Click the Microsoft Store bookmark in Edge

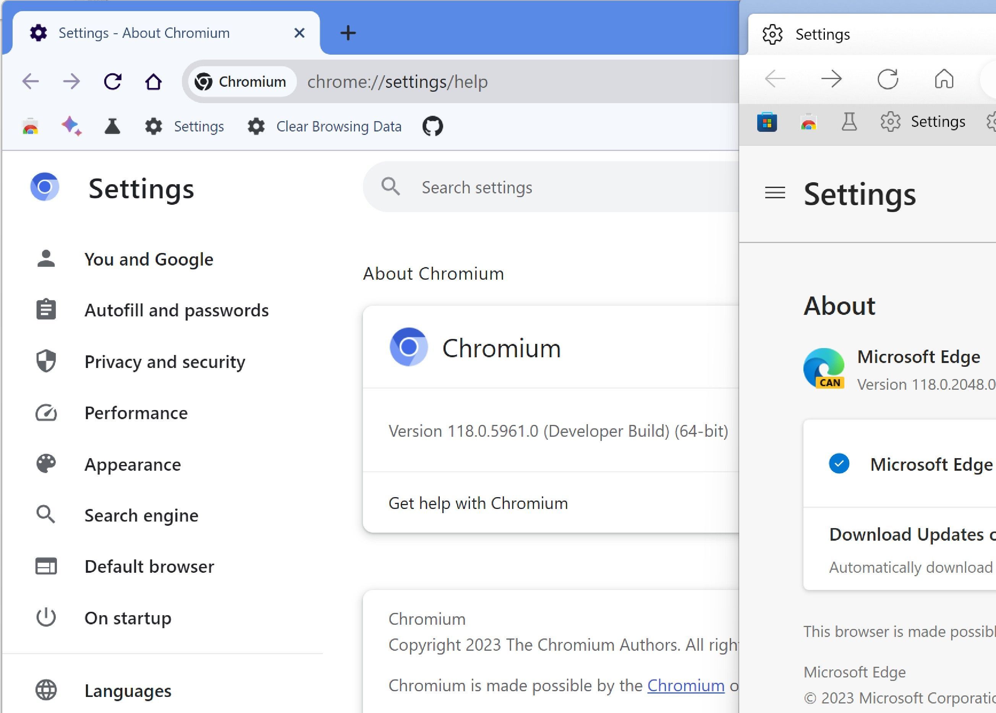[767, 122]
